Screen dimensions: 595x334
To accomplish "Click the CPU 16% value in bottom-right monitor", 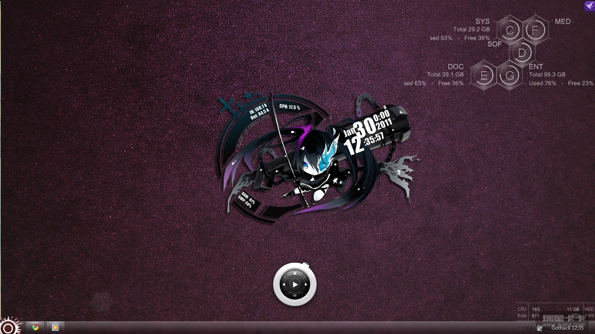I will (536, 309).
